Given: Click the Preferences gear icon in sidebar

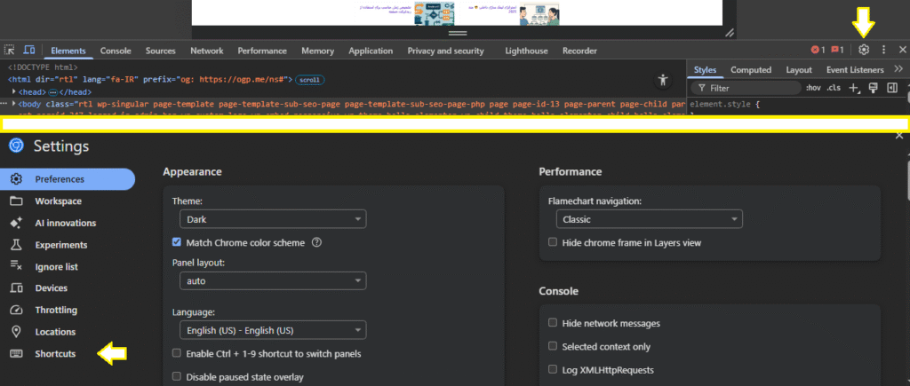Looking at the screenshot, I should 16,179.
